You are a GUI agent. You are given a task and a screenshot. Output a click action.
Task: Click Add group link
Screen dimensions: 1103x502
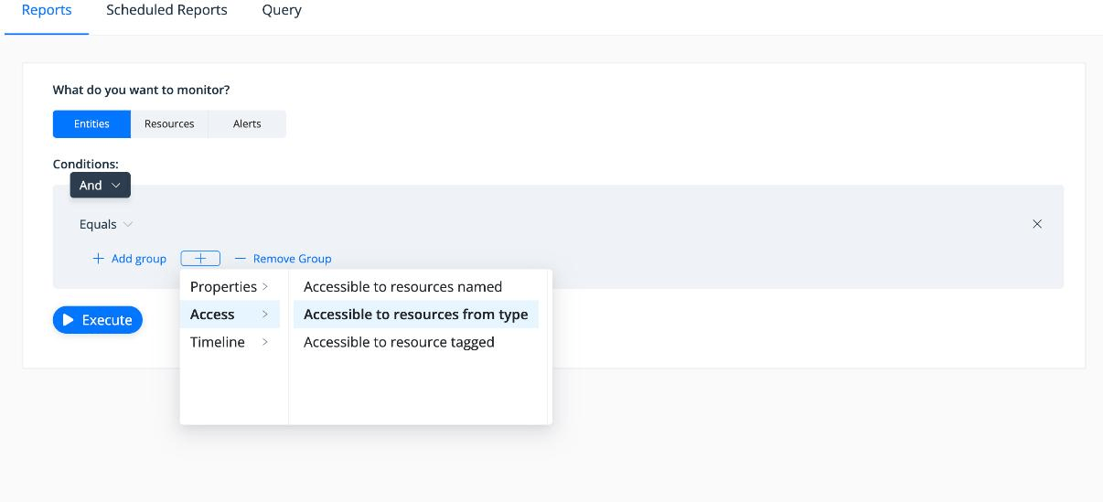(130, 259)
